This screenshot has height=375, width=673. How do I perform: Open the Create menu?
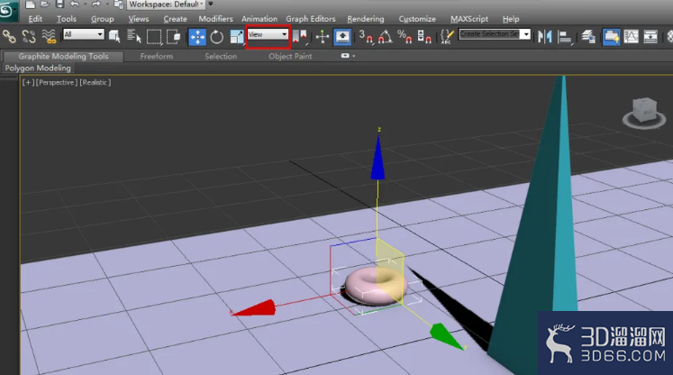[175, 19]
